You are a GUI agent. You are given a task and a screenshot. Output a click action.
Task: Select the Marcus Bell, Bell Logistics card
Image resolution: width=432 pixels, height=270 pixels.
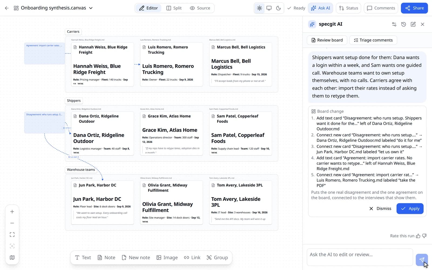pyautogui.click(x=241, y=64)
